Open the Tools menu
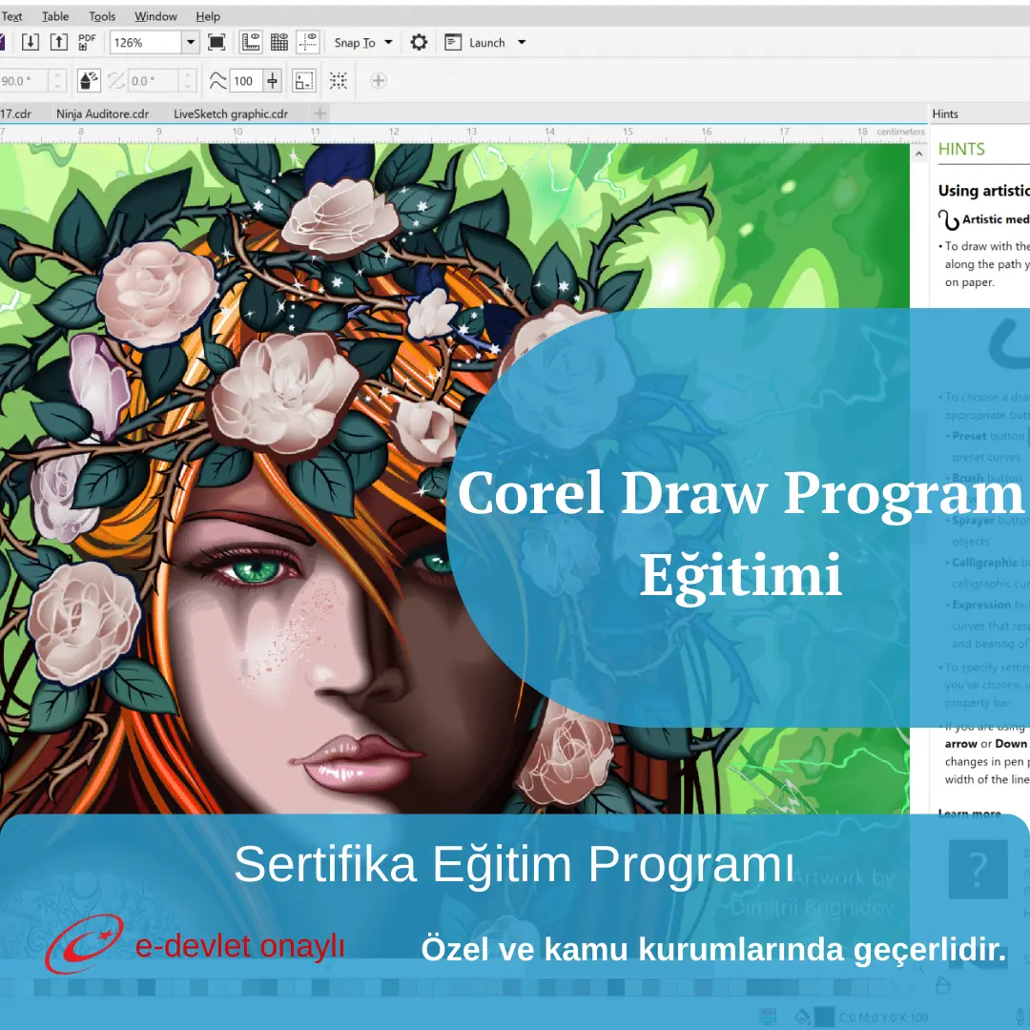 (x=102, y=16)
